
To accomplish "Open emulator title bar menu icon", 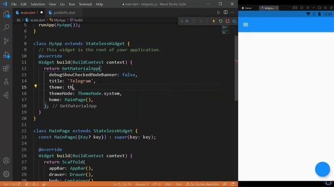I will (x=307, y=8).
